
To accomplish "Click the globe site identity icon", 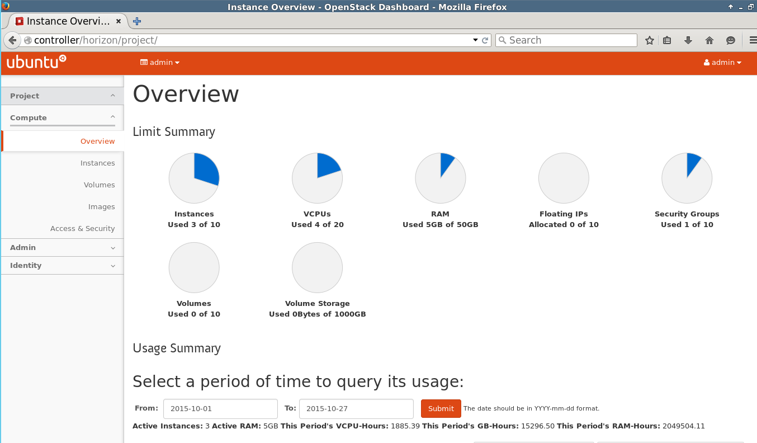I will (28, 40).
